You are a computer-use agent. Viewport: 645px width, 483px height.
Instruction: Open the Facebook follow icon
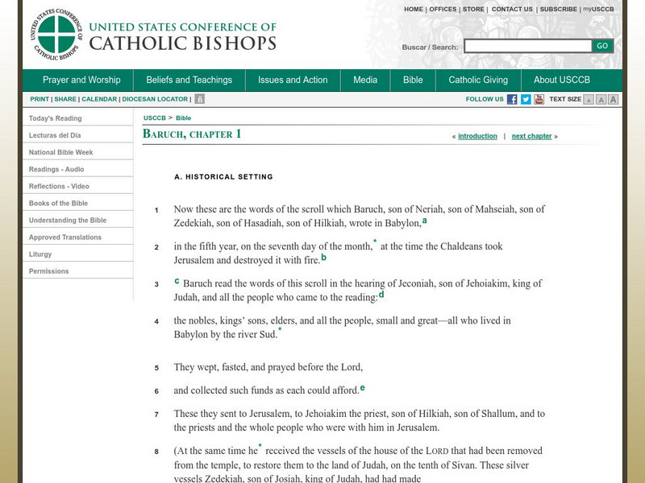tap(513, 100)
